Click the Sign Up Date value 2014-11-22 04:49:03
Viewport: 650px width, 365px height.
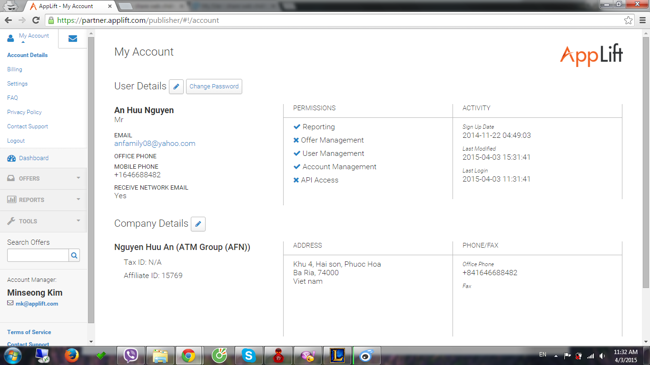(x=497, y=135)
